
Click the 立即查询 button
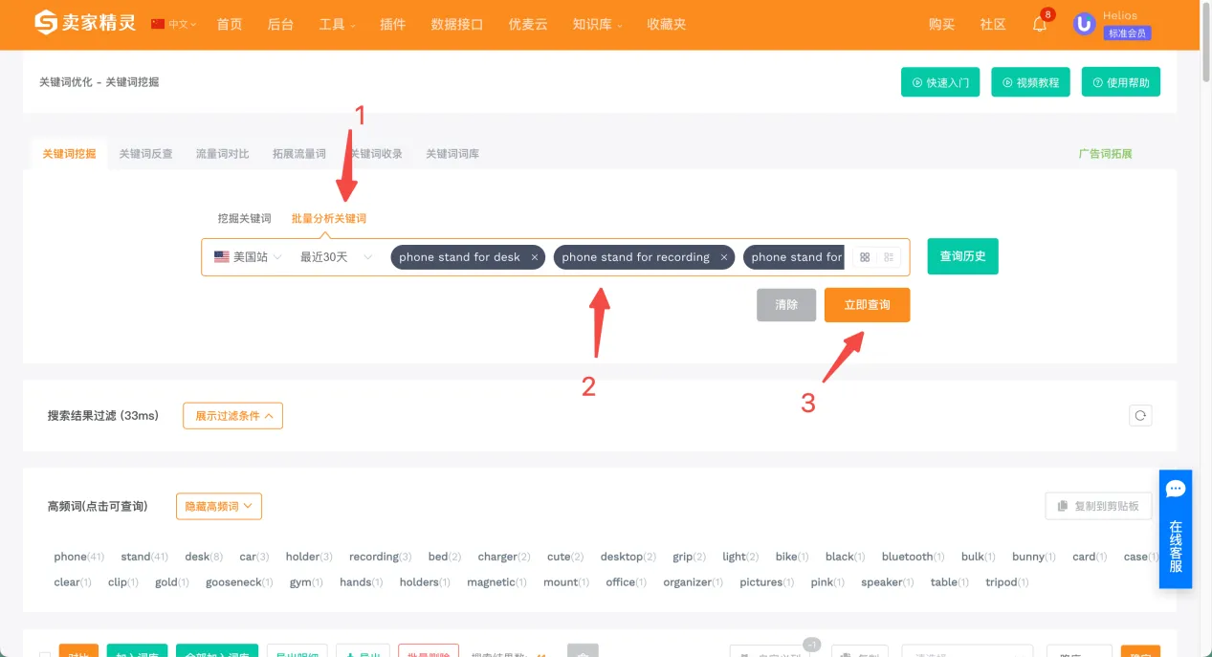(x=867, y=305)
